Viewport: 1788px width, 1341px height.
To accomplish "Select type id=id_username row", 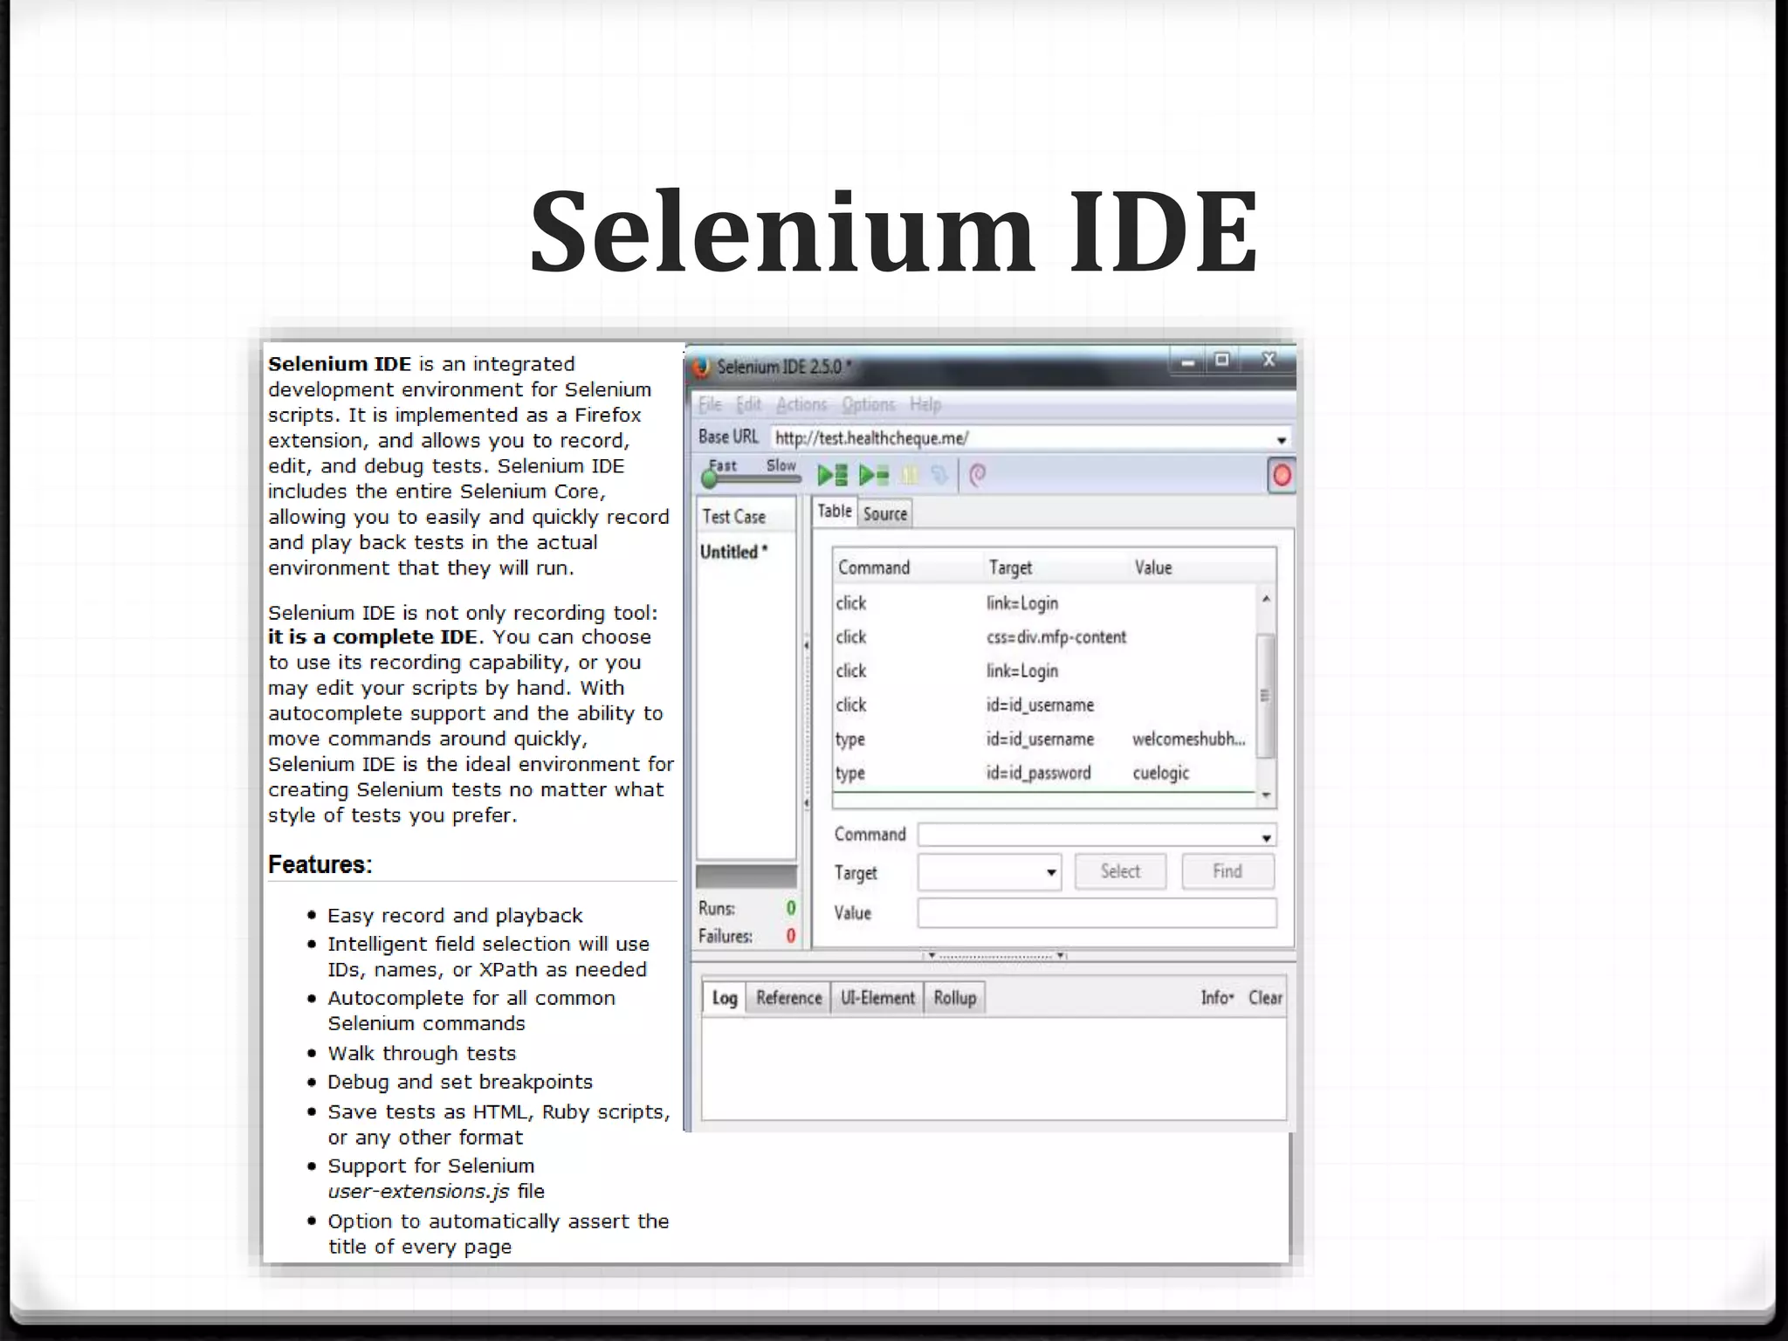I will tap(1044, 739).
